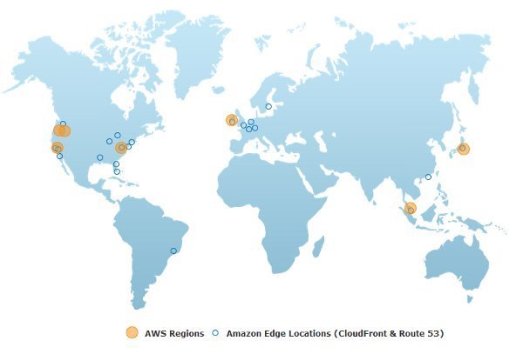This screenshot has height=354, width=523.
Task: Select the London edge location marker
Action: click(x=243, y=125)
